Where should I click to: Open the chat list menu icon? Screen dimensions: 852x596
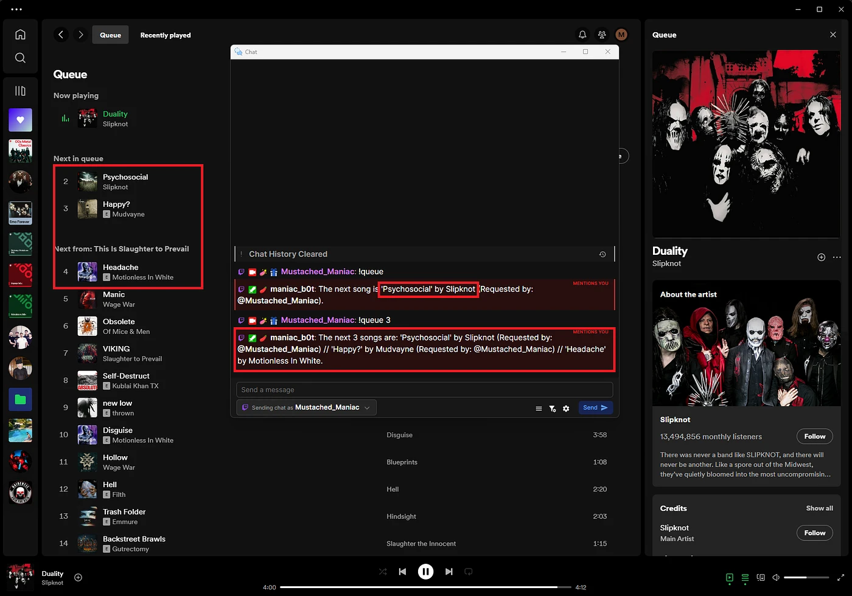tap(539, 409)
